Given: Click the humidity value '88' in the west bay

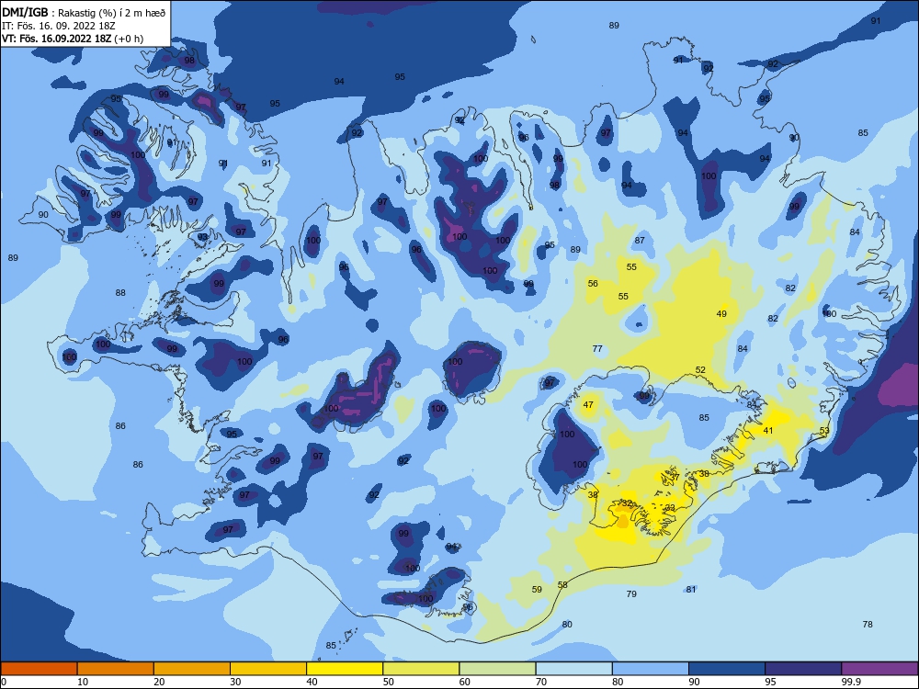Looking at the screenshot, I should pos(120,293).
